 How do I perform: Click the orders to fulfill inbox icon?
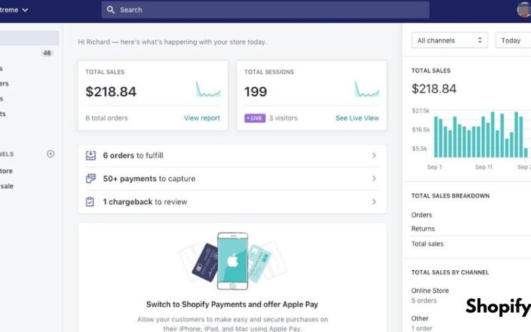tap(90, 155)
